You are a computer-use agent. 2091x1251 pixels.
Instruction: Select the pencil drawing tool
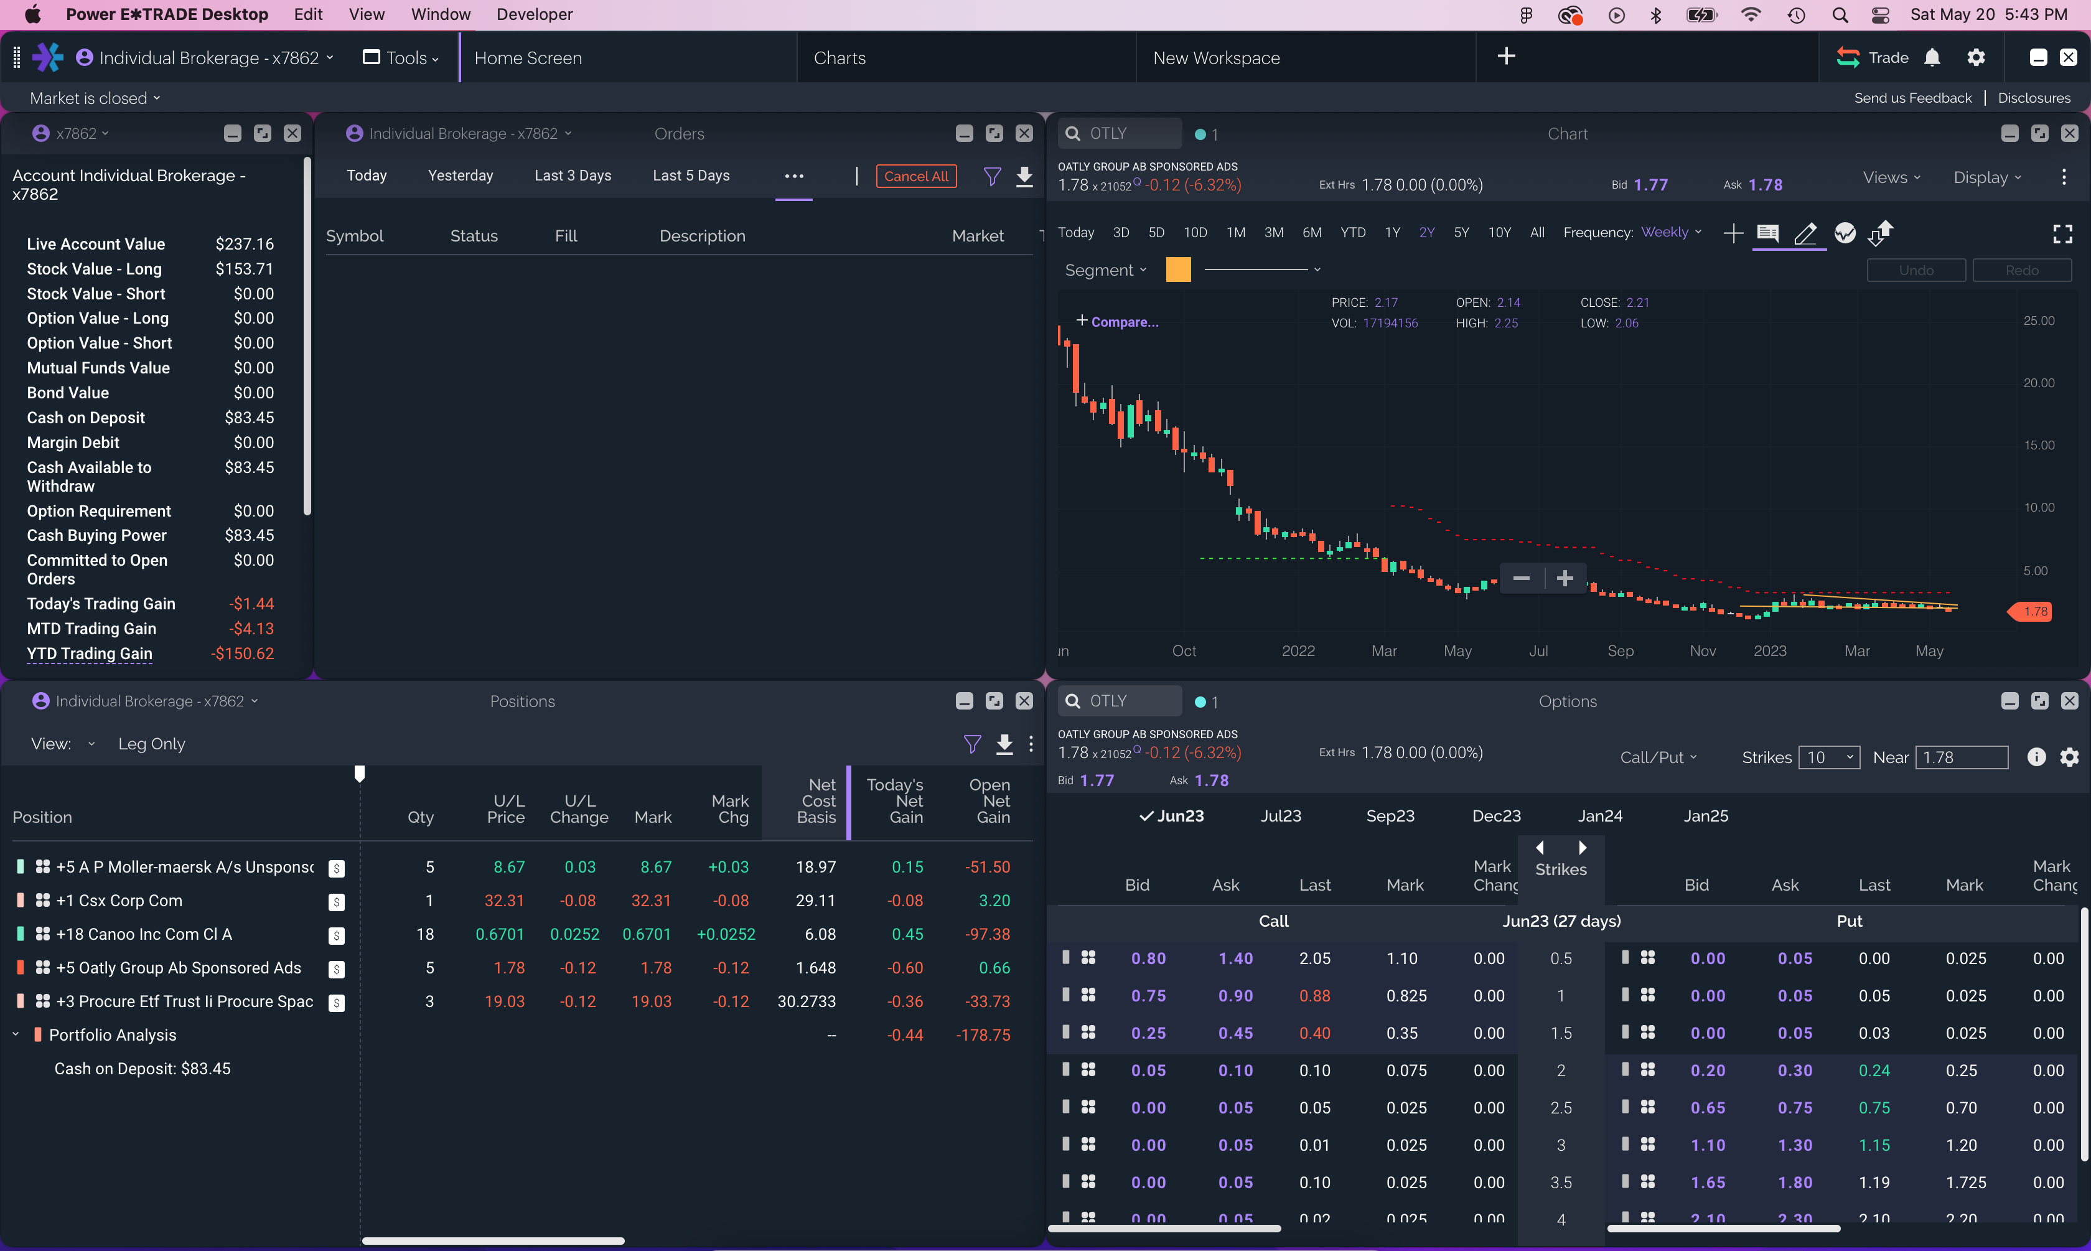tap(1805, 233)
